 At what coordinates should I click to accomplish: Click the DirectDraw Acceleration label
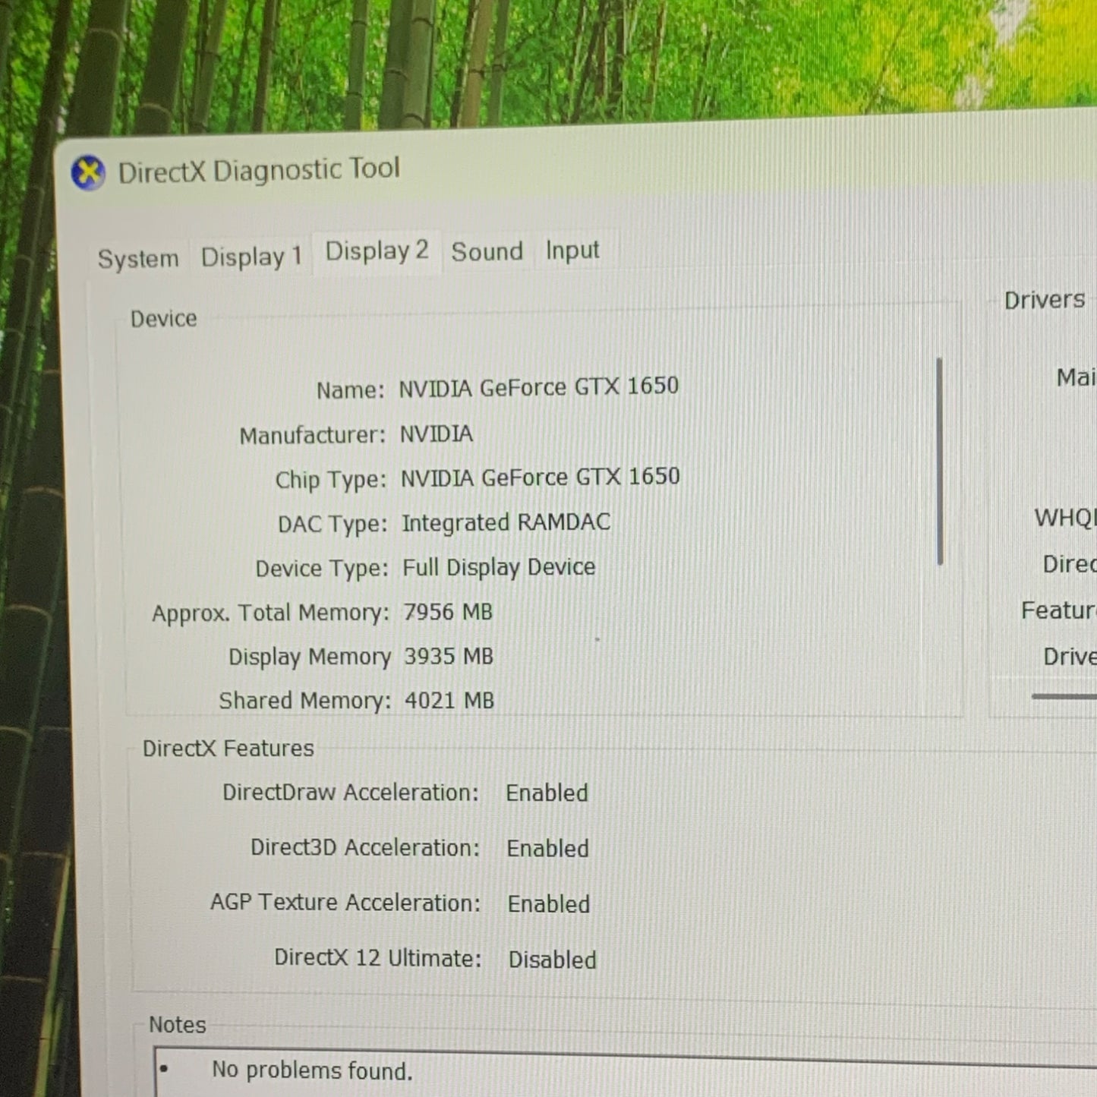(351, 793)
